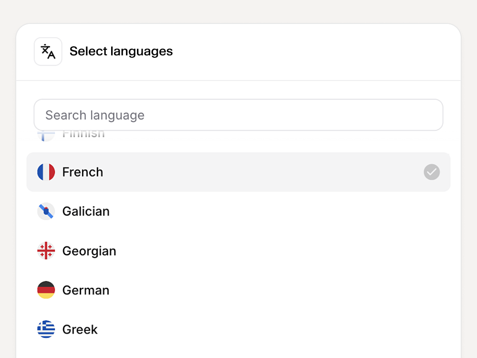Screen dimensions: 477x358
Task: Click the partially visible Finnish label
Action: click(83, 135)
